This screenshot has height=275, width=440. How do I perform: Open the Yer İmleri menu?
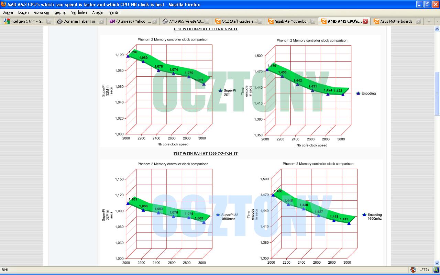[x=79, y=12]
